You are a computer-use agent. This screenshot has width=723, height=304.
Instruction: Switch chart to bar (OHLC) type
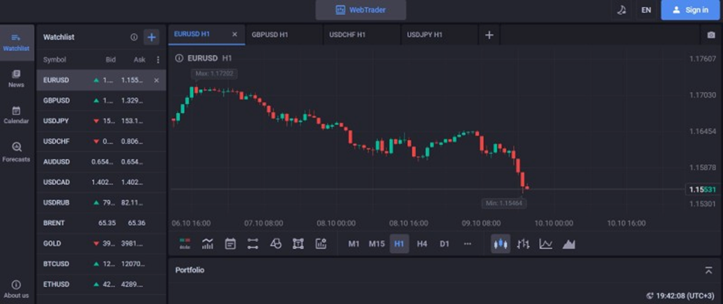pyautogui.click(x=523, y=244)
